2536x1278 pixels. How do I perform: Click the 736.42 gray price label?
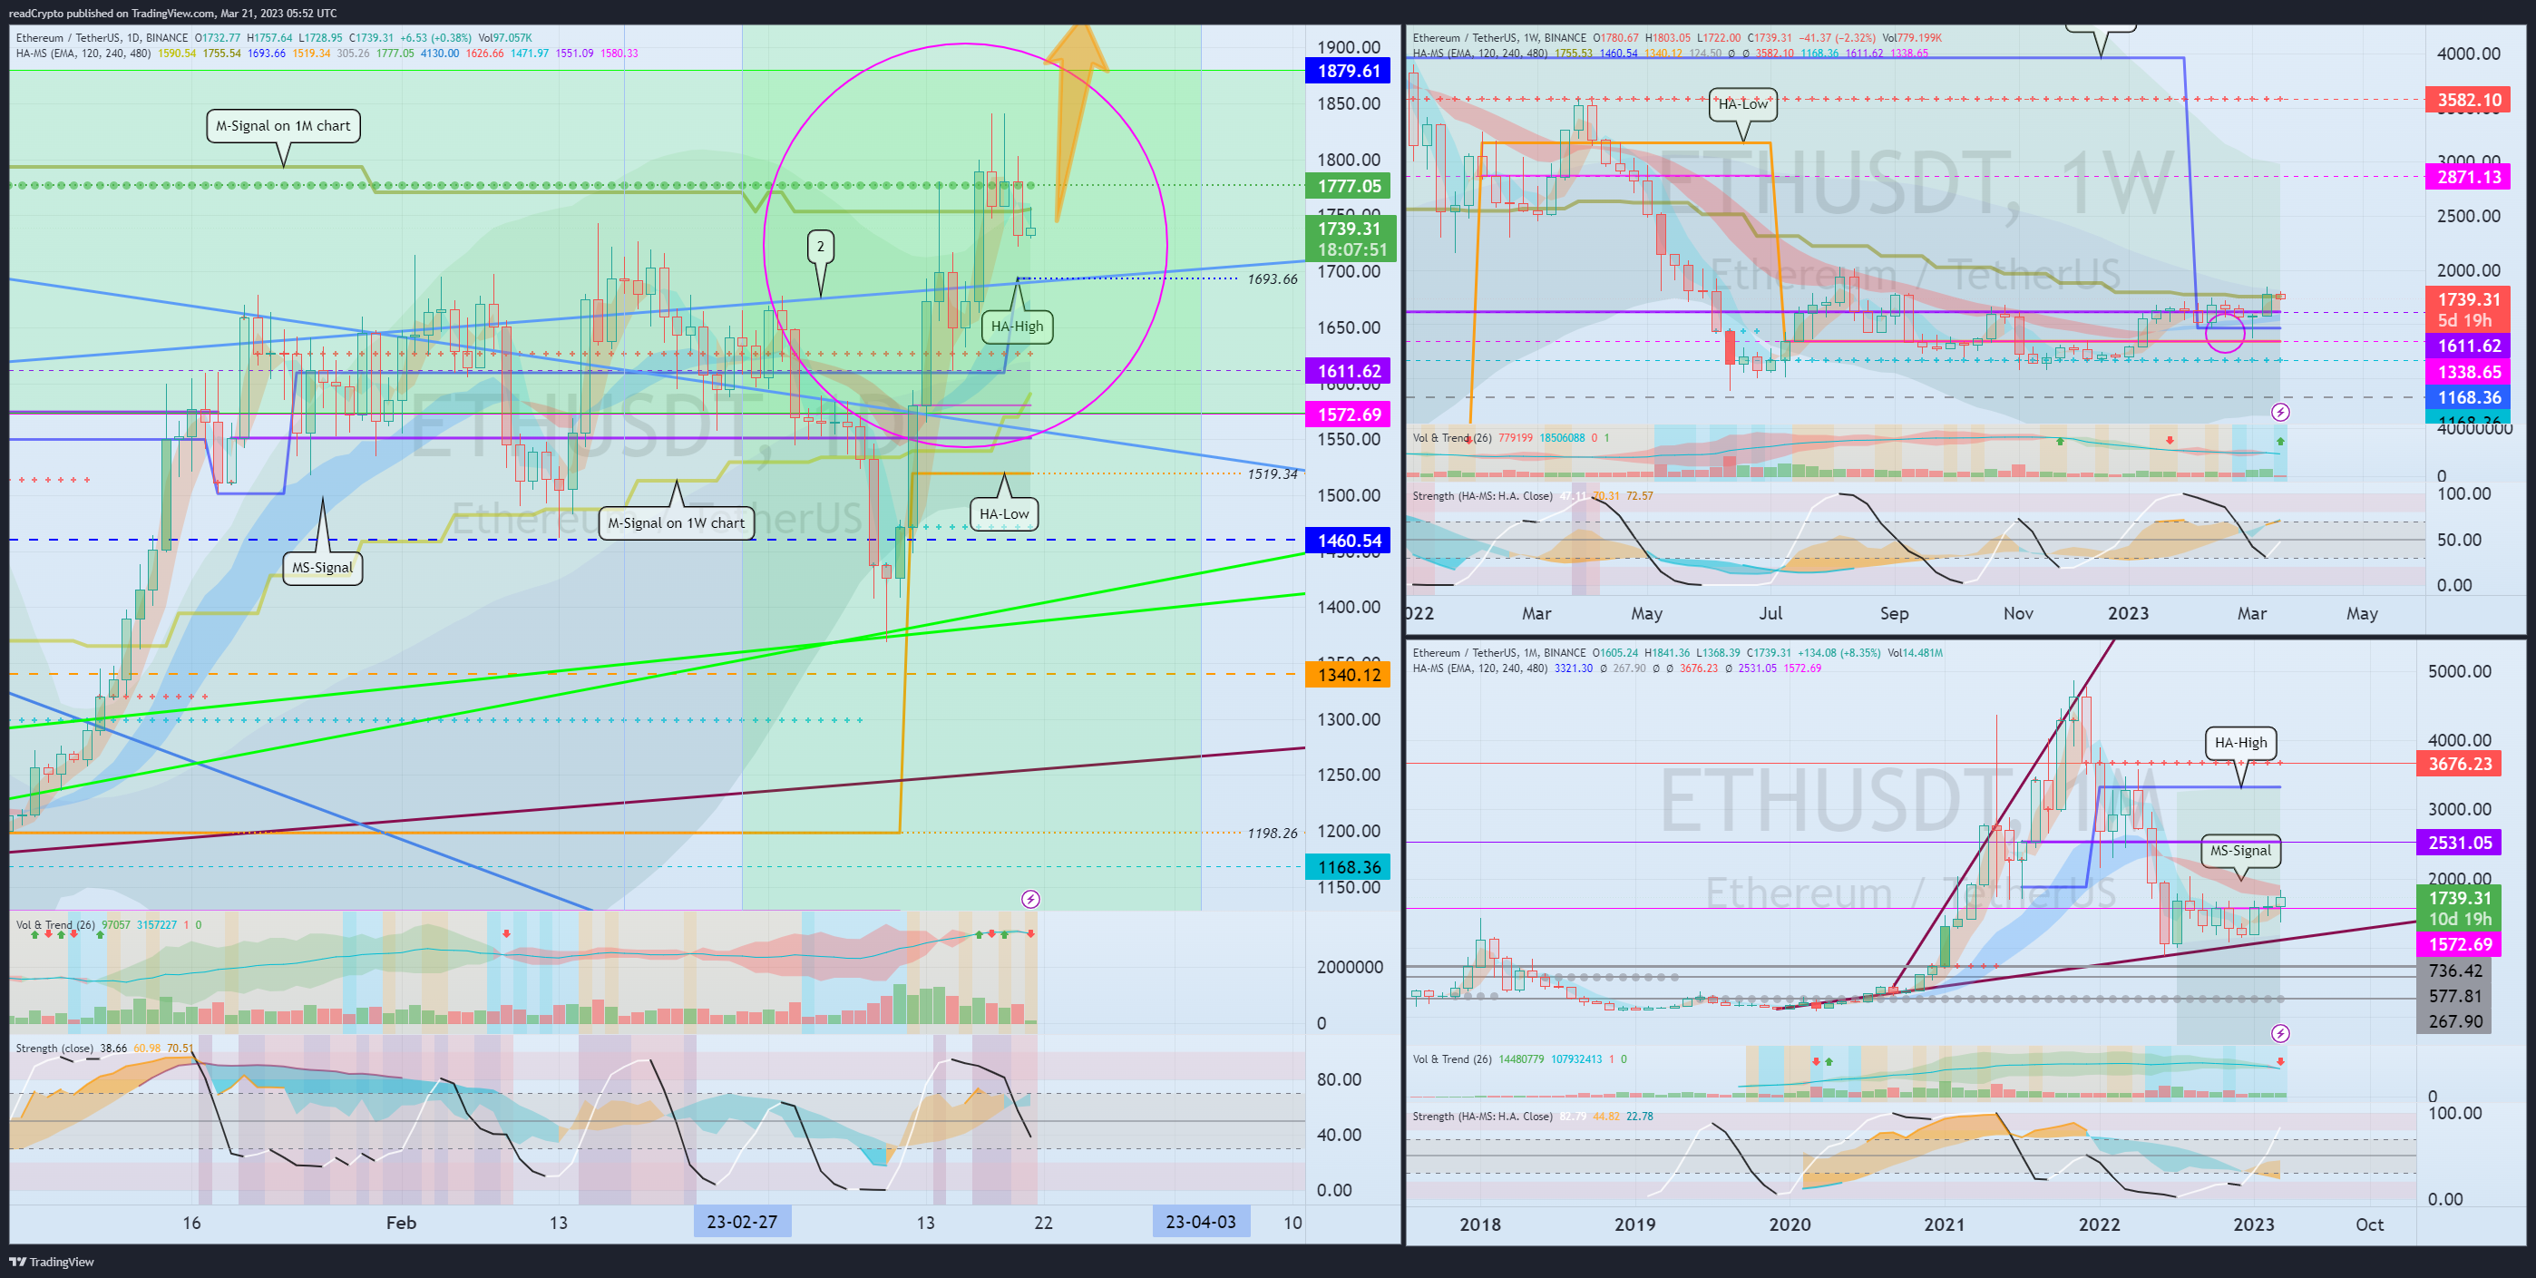click(x=2454, y=971)
